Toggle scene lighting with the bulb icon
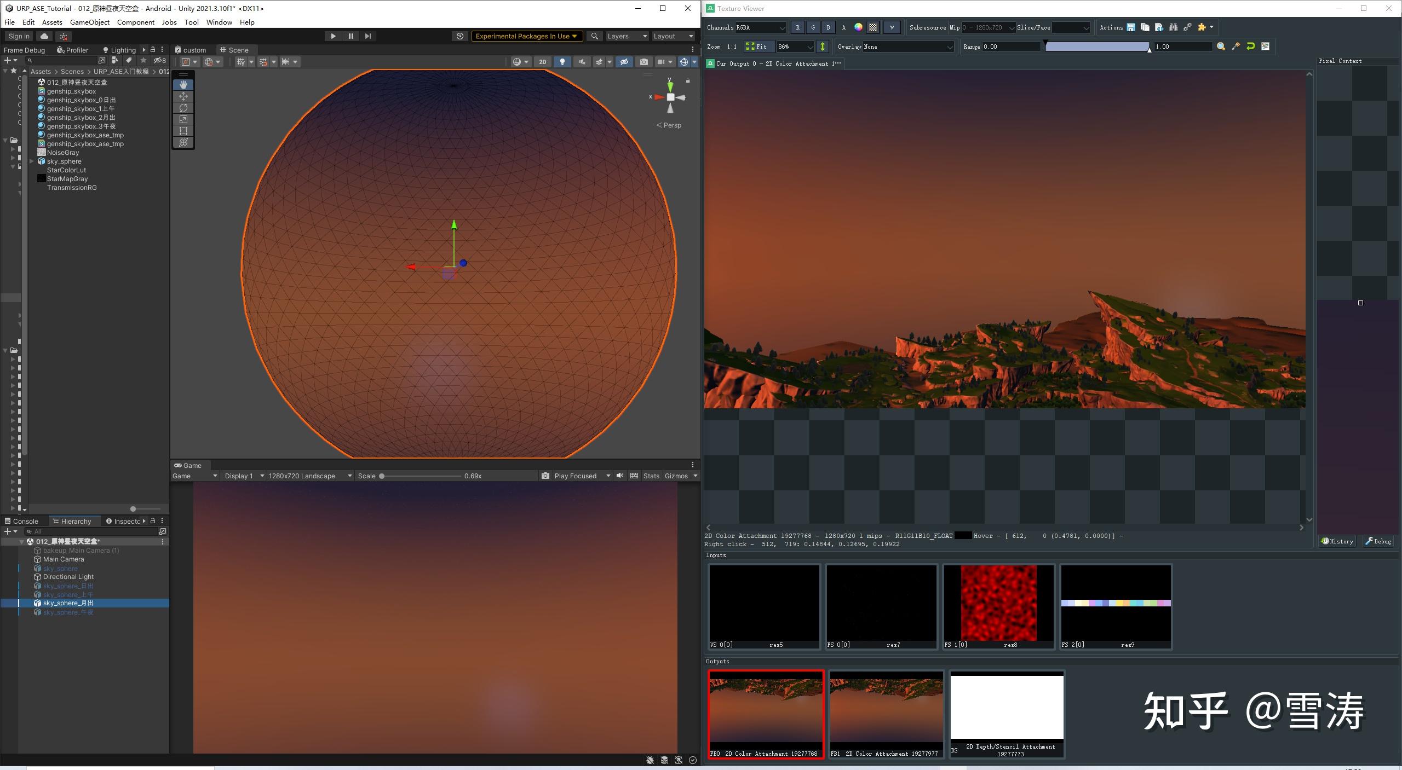1402x770 pixels. coord(562,62)
